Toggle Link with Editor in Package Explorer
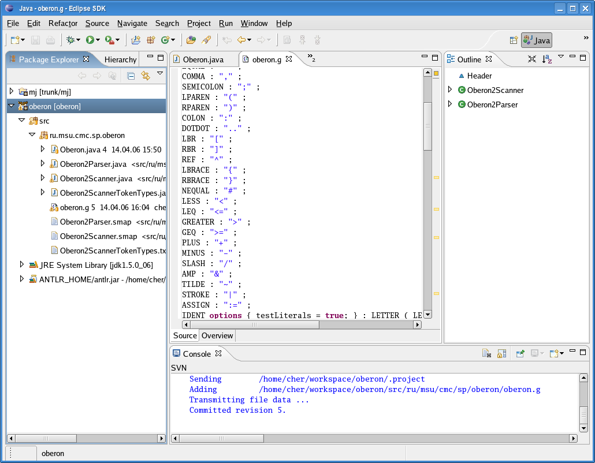Screen dimensions: 595x463 point(146,76)
